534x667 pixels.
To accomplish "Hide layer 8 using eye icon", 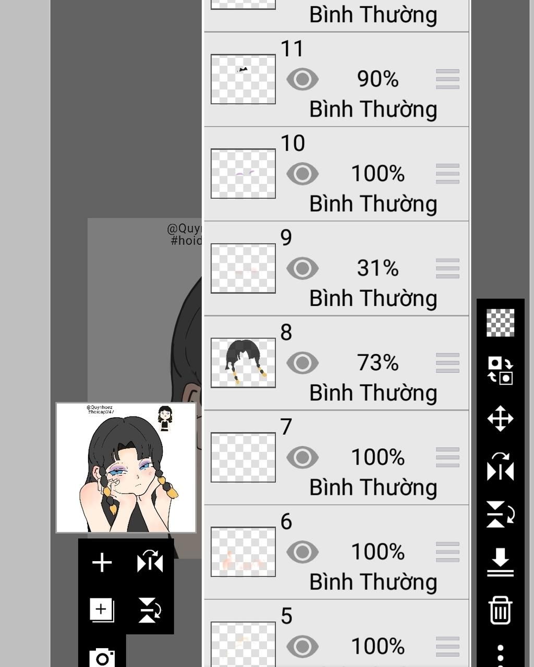I will (x=302, y=363).
